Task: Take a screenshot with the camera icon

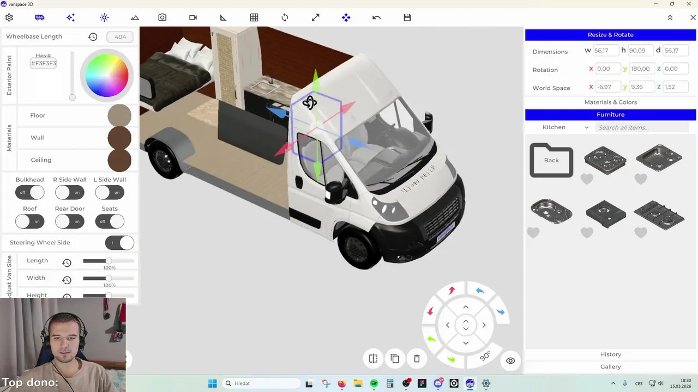Action: point(163,17)
